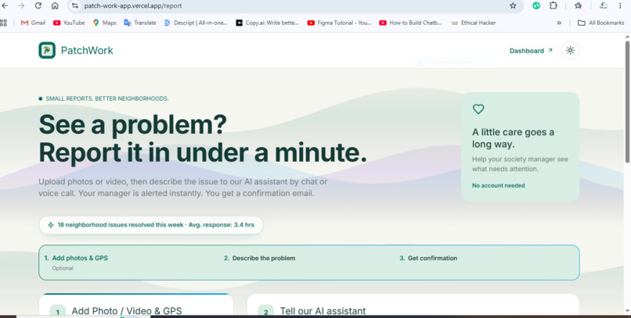Screen dimensions: 631x318
Task: Click the scrollbar down arrow
Action: (627, 311)
